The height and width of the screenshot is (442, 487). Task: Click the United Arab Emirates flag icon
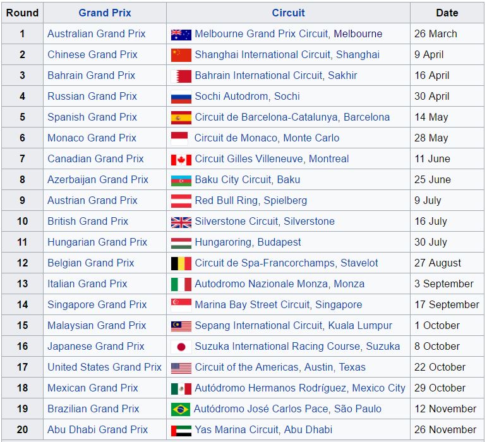click(181, 431)
